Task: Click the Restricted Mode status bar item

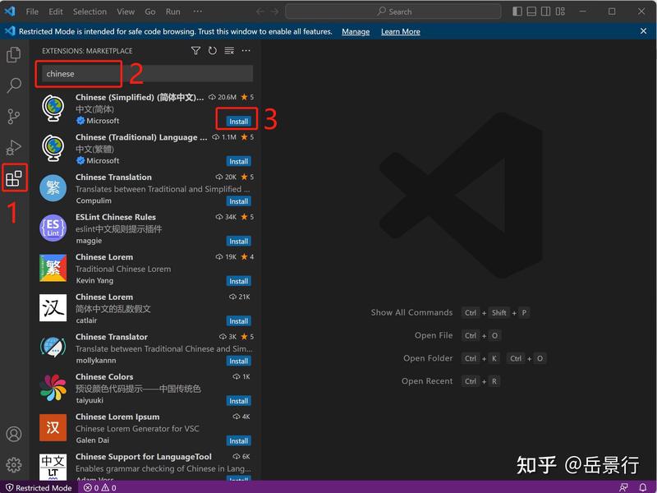Action: [x=39, y=487]
